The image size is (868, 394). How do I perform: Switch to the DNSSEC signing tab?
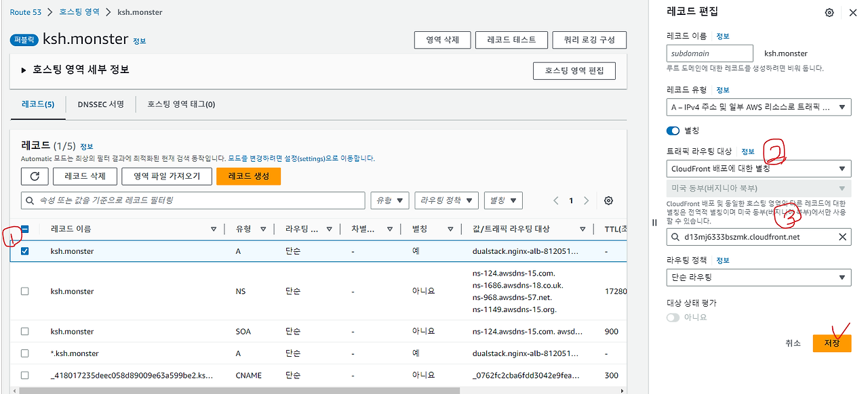(100, 104)
